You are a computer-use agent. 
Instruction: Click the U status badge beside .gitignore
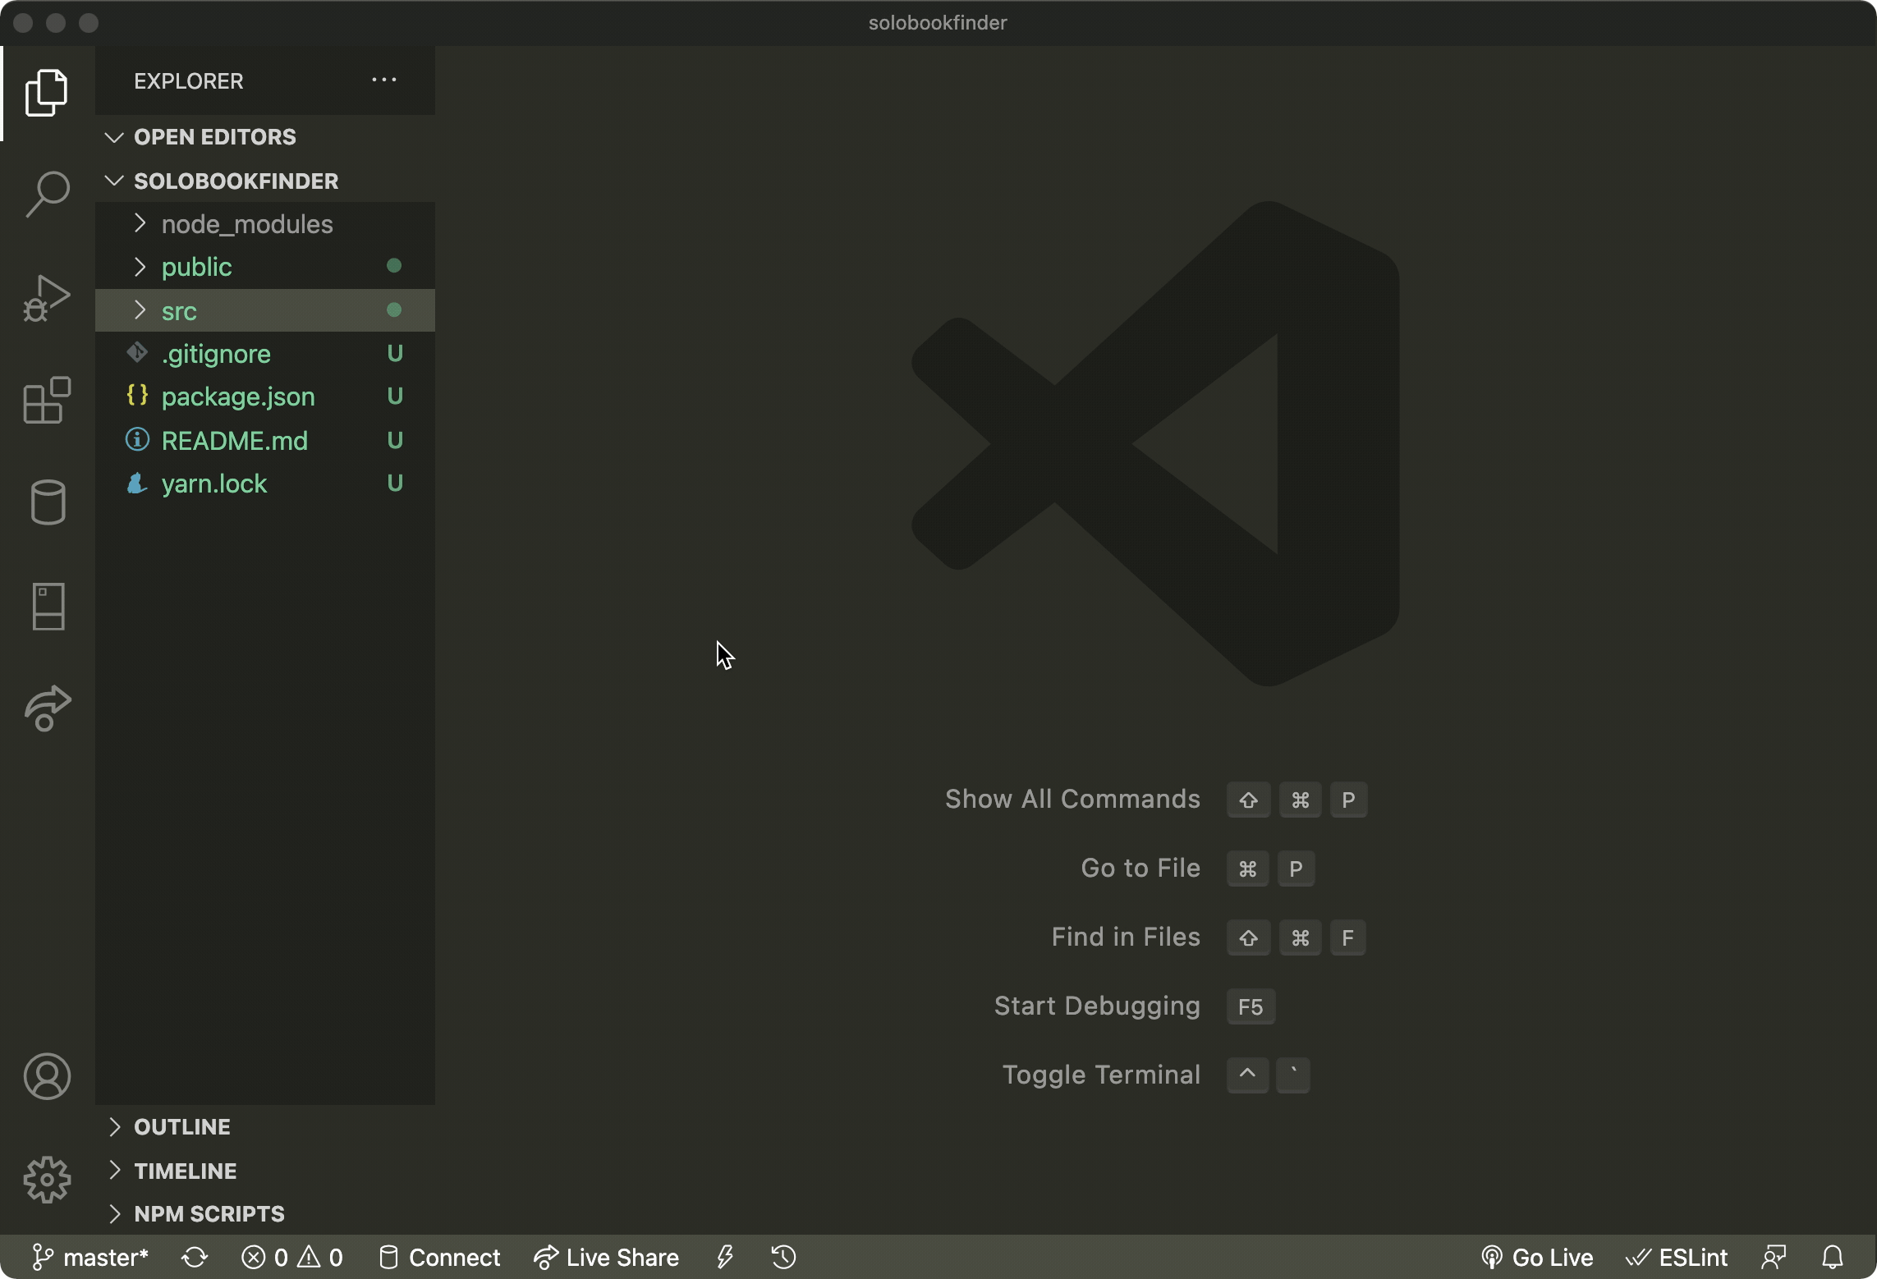pos(395,354)
